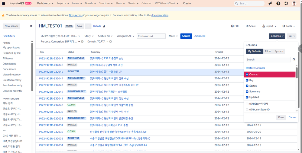The height and width of the screenshot is (153, 302).
Task: Click the Project WIRE Work logo
Action: [21, 3]
